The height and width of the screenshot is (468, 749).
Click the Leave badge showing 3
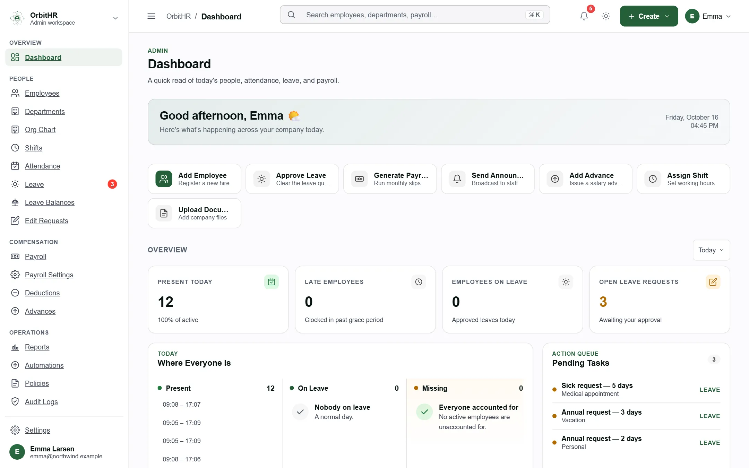[112, 184]
